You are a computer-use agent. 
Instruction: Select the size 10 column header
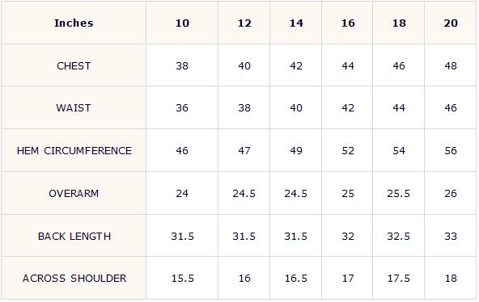pos(182,23)
